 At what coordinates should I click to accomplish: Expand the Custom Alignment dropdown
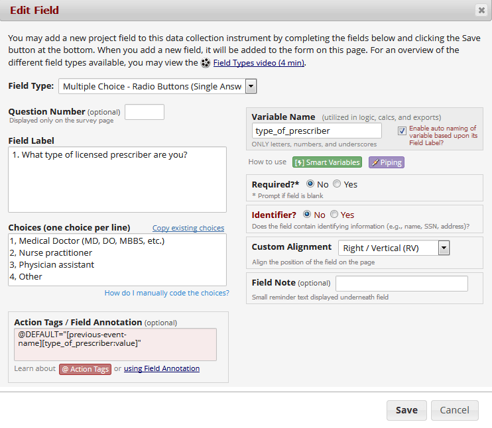pos(394,248)
